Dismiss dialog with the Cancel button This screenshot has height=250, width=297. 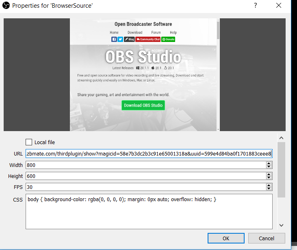(267, 238)
